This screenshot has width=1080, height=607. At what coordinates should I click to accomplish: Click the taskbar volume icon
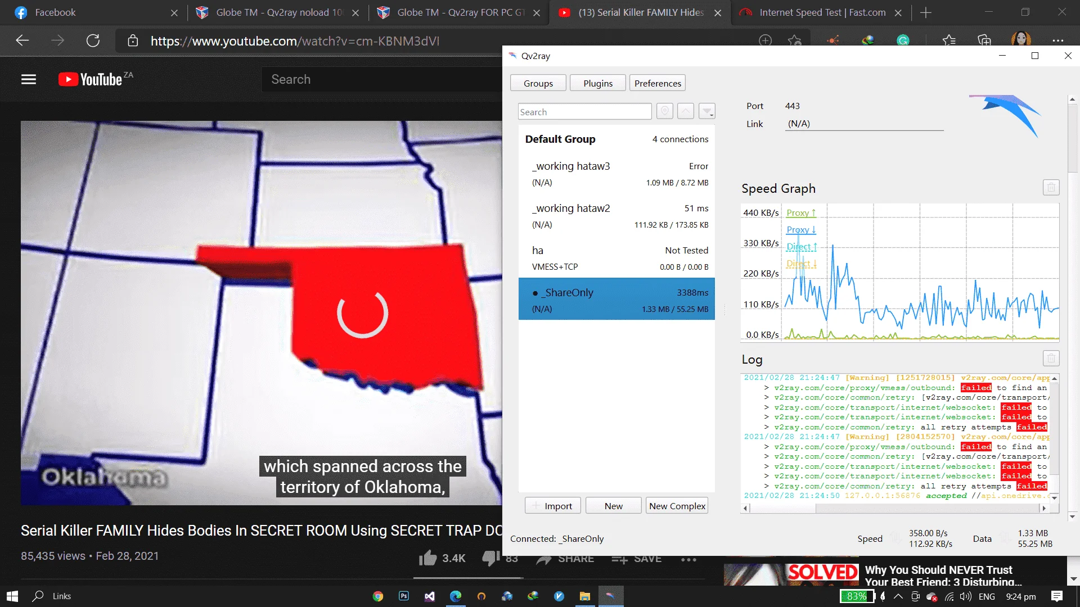click(966, 596)
